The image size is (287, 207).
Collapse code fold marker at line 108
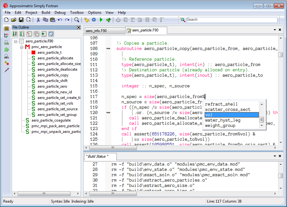coord(108,48)
